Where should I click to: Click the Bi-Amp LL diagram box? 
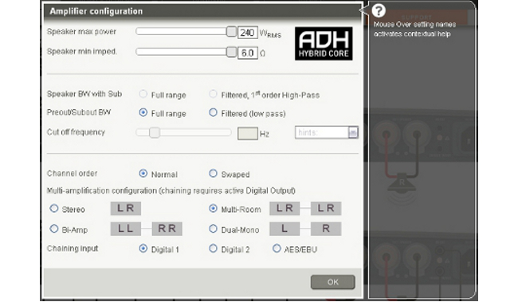pos(126,229)
